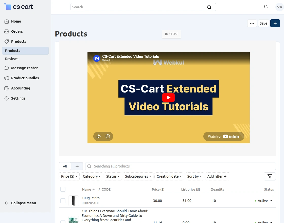Open the Subcategories filter dropdown

(138, 176)
